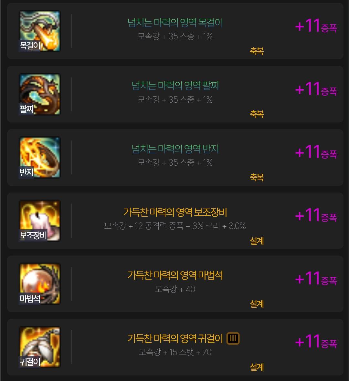Click the ring (반지) item icon
The width and height of the screenshot is (349, 381).
tap(40, 157)
